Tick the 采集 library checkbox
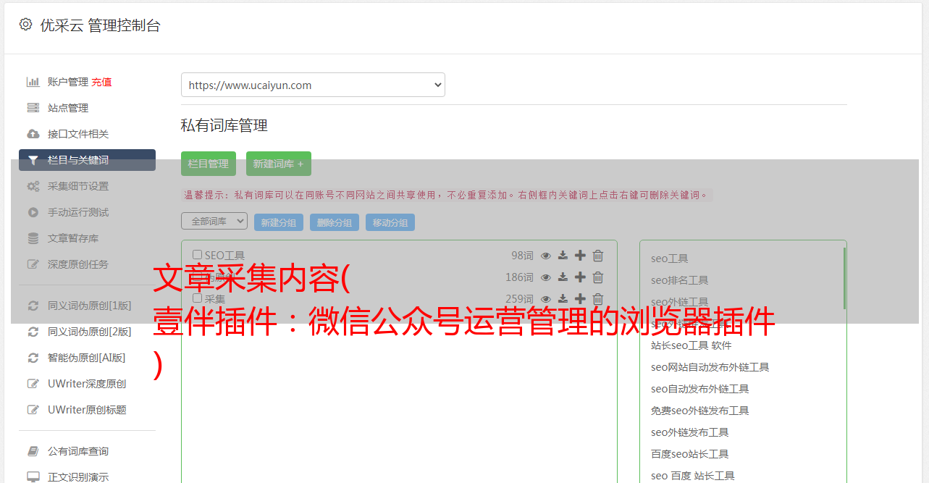929x483 pixels. pyautogui.click(x=197, y=298)
